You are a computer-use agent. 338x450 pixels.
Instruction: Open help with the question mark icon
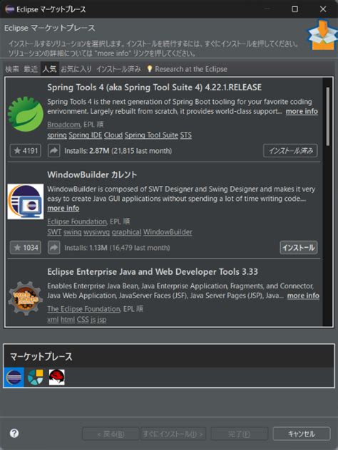click(x=14, y=433)
